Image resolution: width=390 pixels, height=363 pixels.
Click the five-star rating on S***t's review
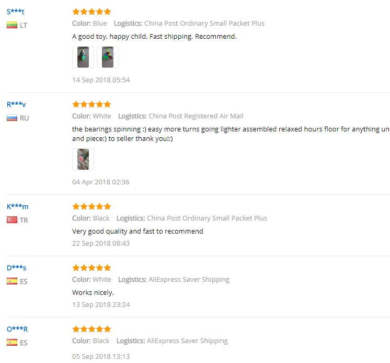coord(91,12)
